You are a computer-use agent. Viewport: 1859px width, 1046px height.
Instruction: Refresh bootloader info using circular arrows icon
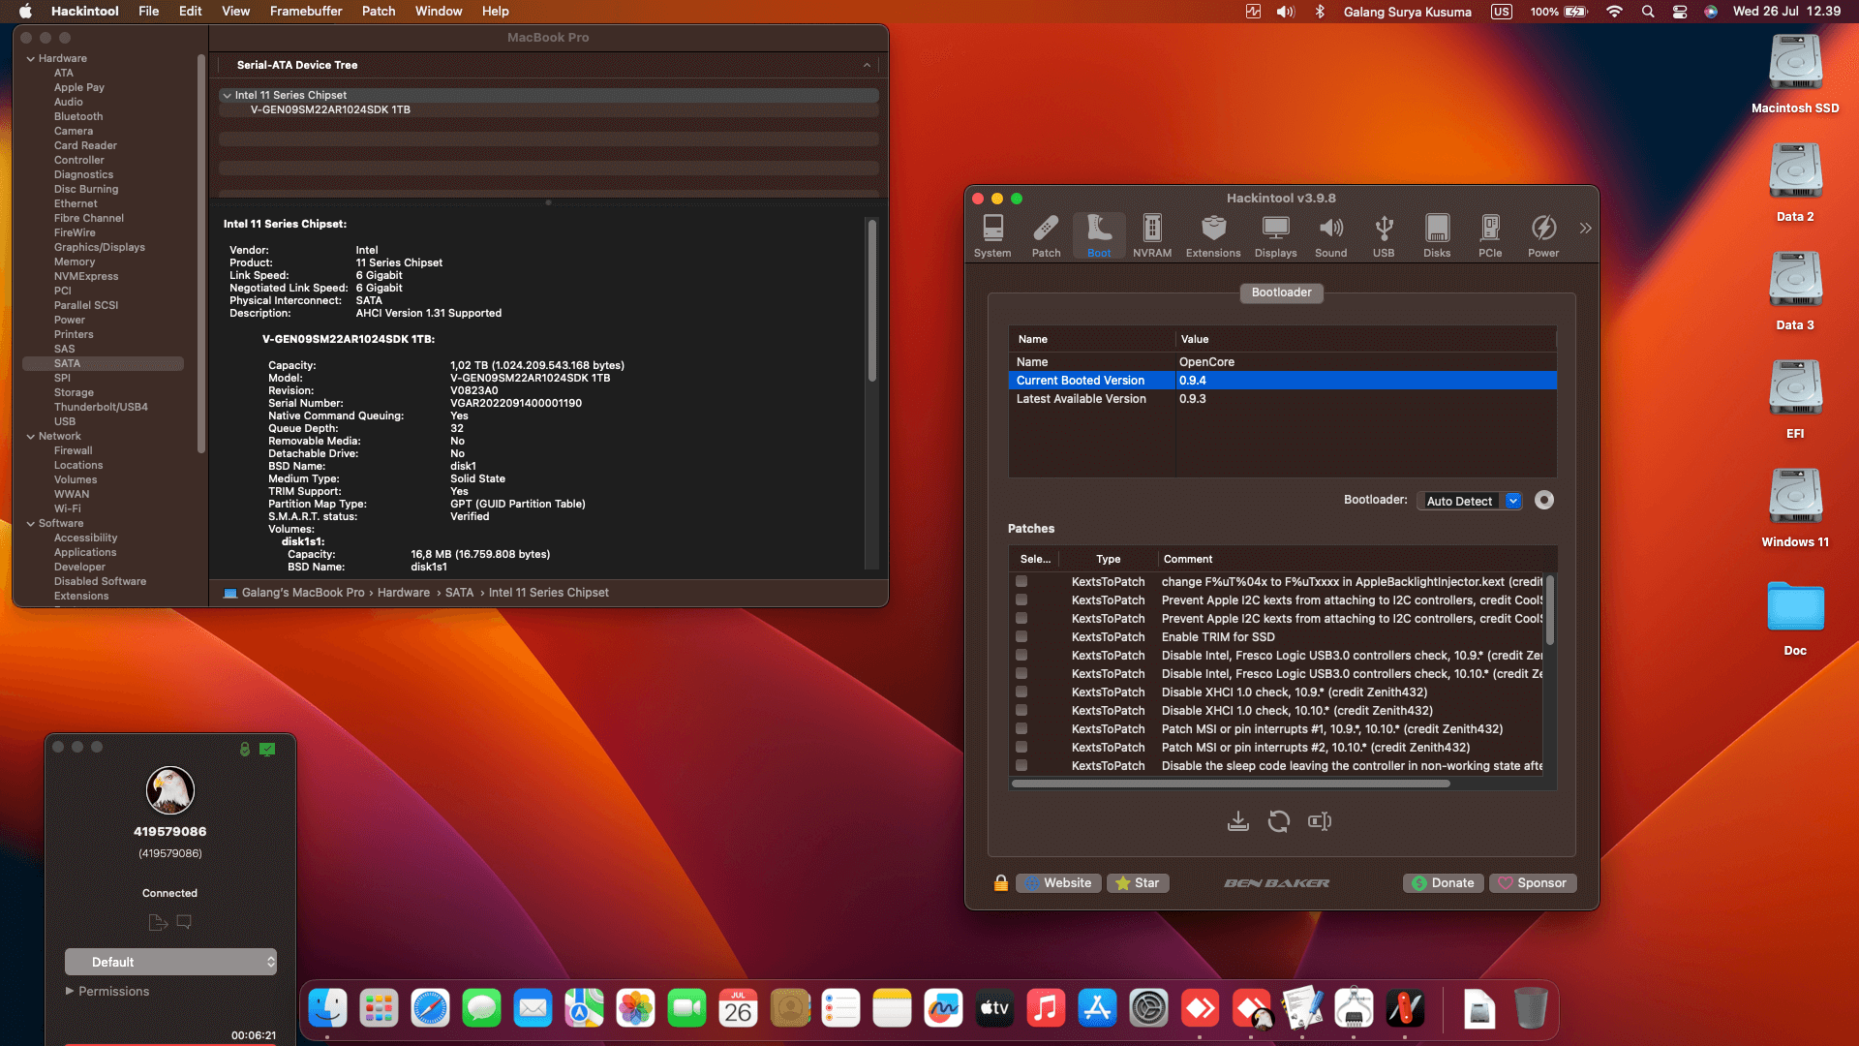click(1279, 820)
